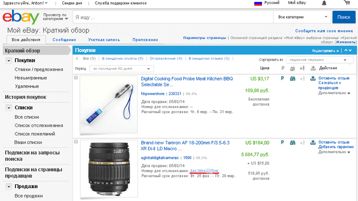Open the notifications bell icon
This screenshot has height=201, width=358.
pyautogui.click(x=324, y=3)
